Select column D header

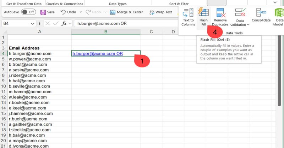(173, 32)
